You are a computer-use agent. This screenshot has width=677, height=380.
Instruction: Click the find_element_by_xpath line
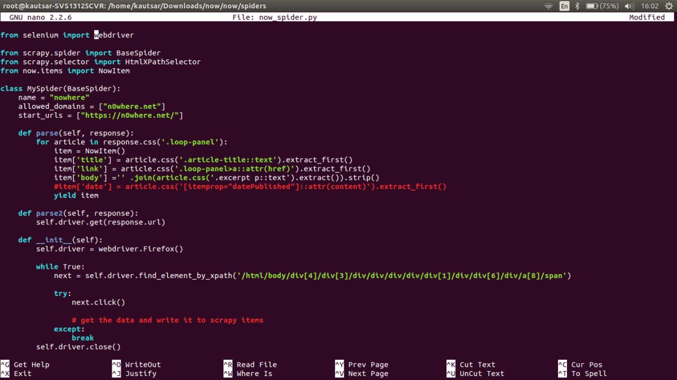pyautogui.click(x=313, y=276)
